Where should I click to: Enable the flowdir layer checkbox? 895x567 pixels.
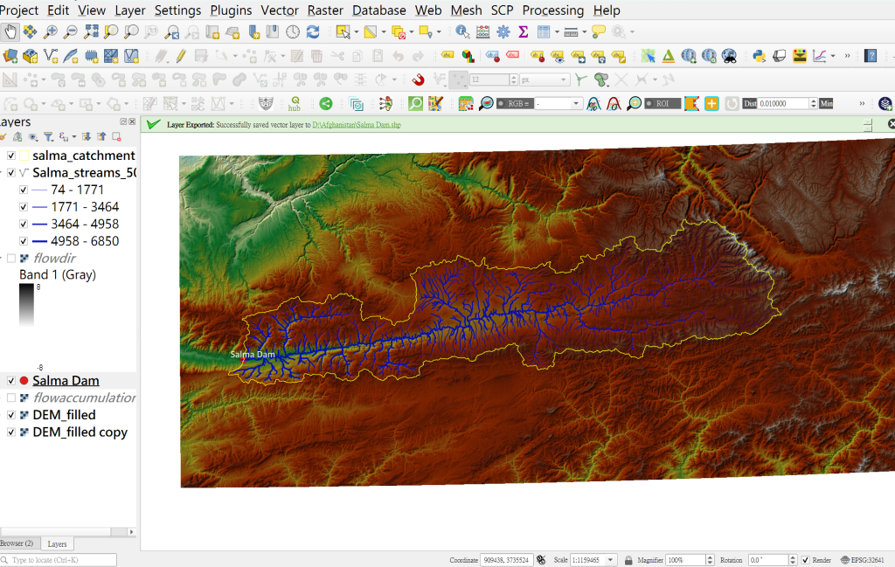click(x=10, y=259)
